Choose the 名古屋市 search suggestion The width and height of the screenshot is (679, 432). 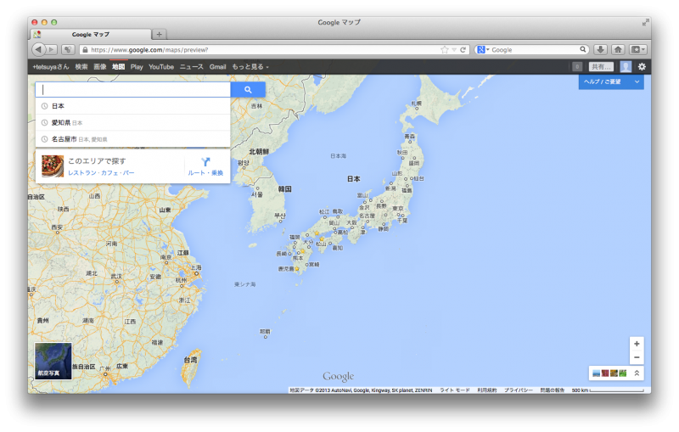click(x=132, y=139)
